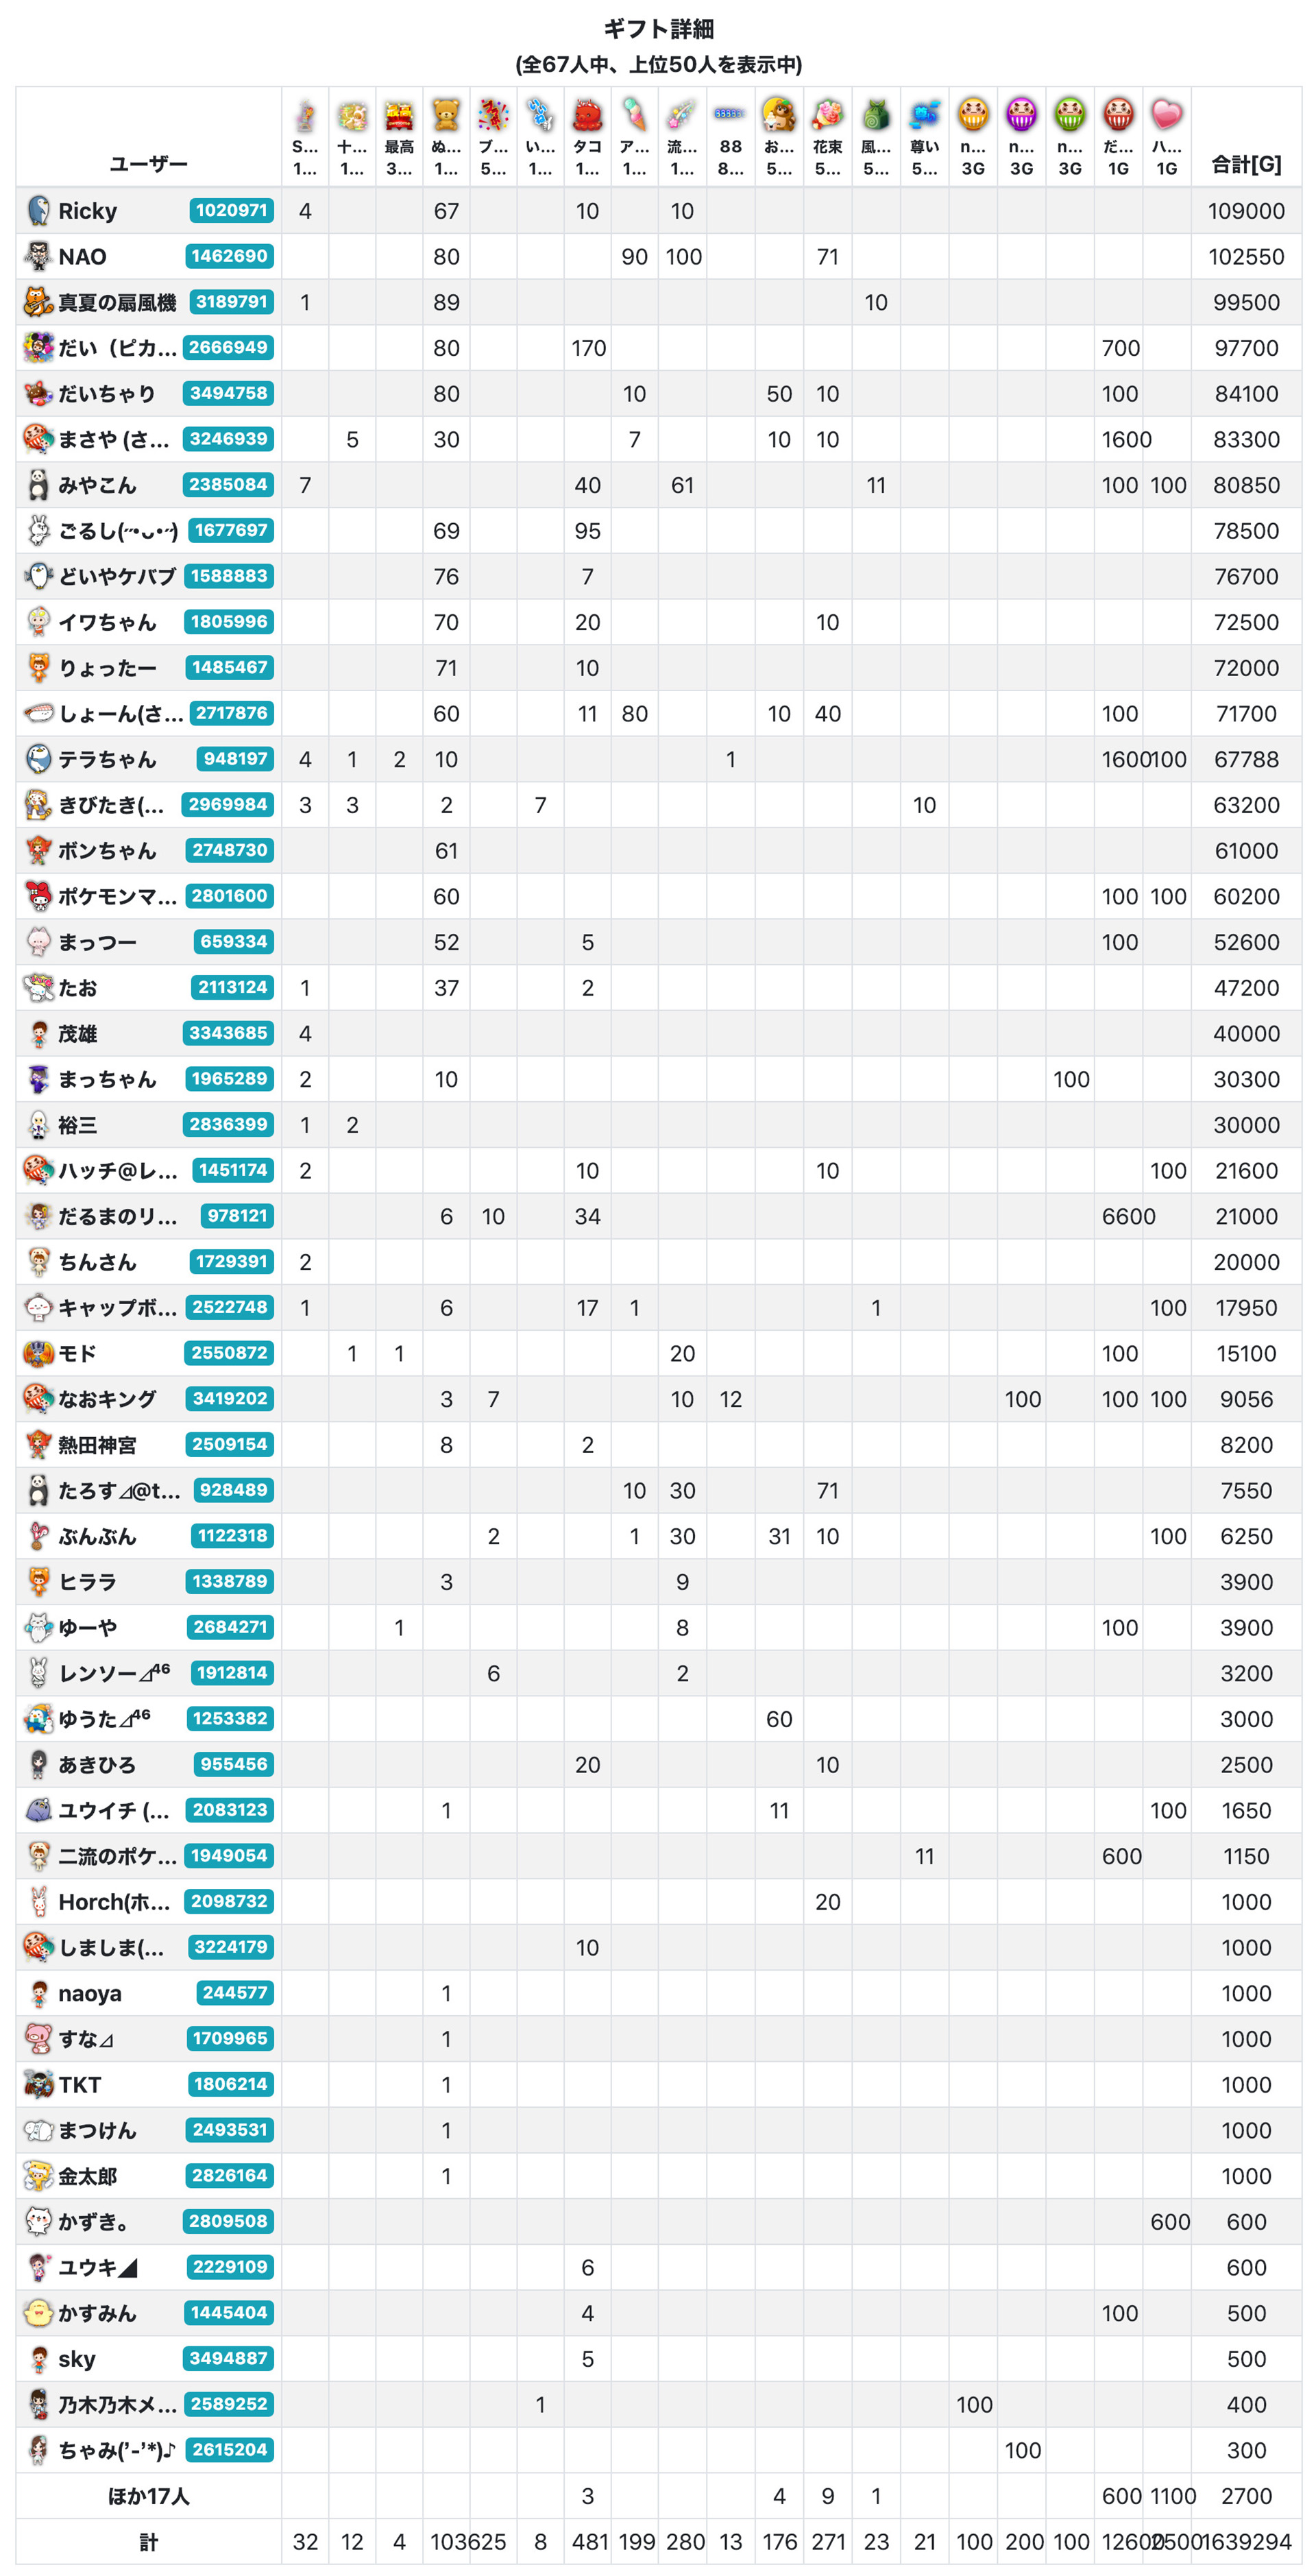The height and width of the screenshot is (2576, 1316).
Task: Click the tanuki gift icon
Action: tap(779, 115)
